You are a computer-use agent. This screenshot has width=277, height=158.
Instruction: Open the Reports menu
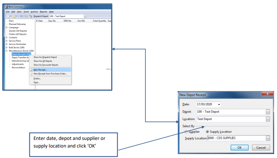pos(44,12)
